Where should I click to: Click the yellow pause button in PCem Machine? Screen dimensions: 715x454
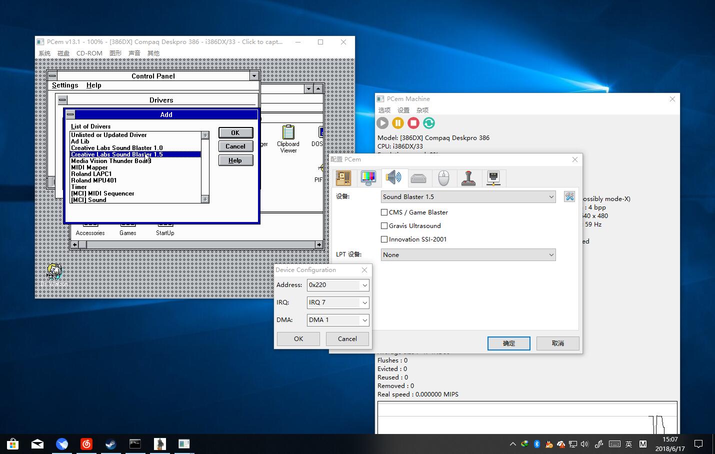(x=398, y=123)
